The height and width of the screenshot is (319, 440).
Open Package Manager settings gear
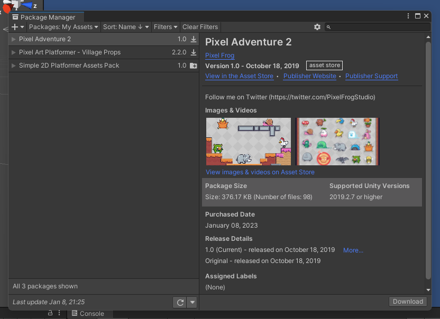click(x=317, y=27)
